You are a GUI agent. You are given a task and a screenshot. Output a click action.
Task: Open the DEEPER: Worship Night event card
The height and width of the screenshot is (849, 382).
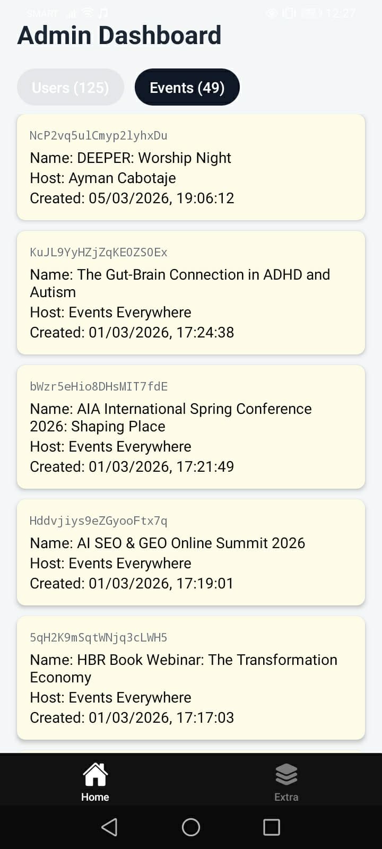(191, 167)
